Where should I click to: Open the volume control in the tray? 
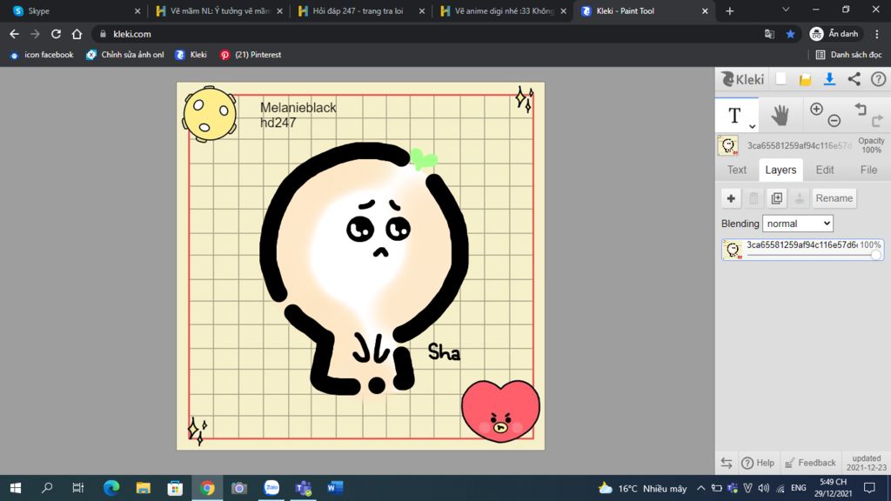(x=764, y=488)
